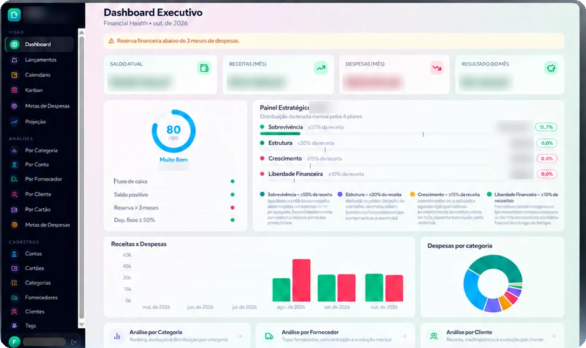Click the reserve alert message text
The width and height of the screenshot is (586, 348).
178,41
